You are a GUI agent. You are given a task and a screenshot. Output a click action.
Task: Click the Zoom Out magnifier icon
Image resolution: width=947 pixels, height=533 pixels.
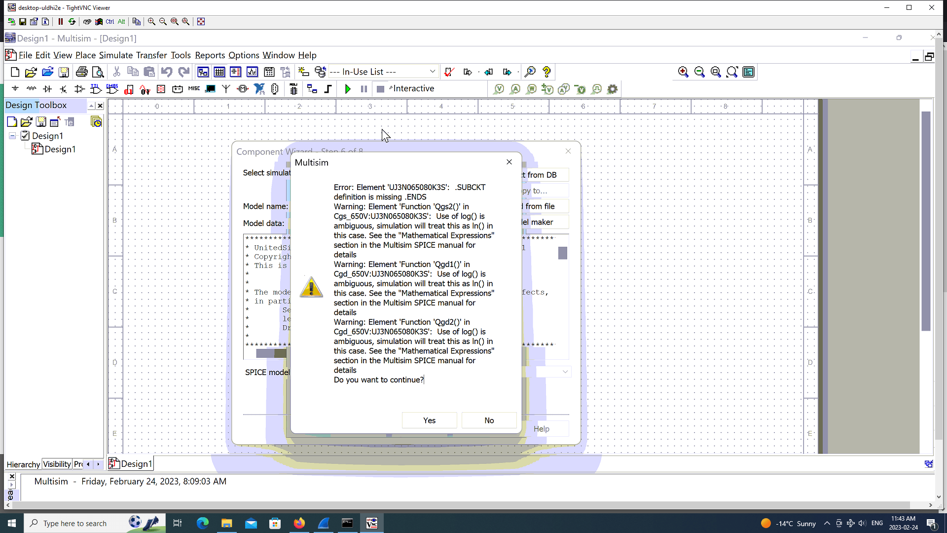click(x=699, y=72)
